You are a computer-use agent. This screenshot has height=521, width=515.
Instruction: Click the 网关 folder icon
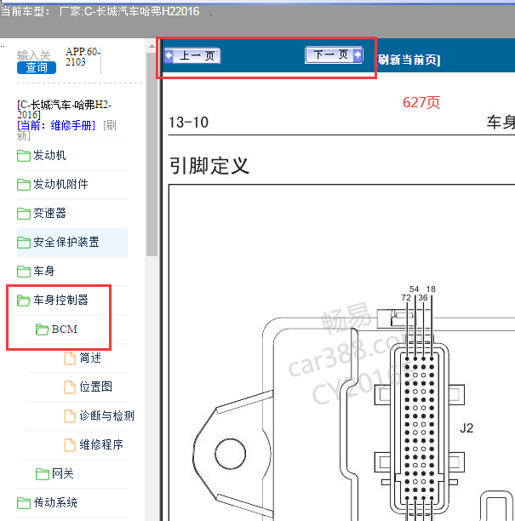pos(43,474)
